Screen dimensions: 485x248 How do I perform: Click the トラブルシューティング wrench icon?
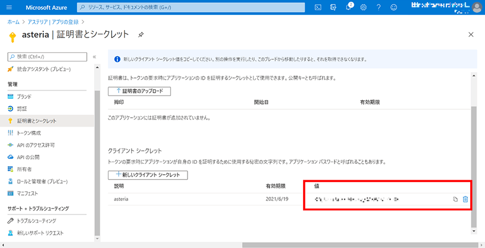click(10, 221)
